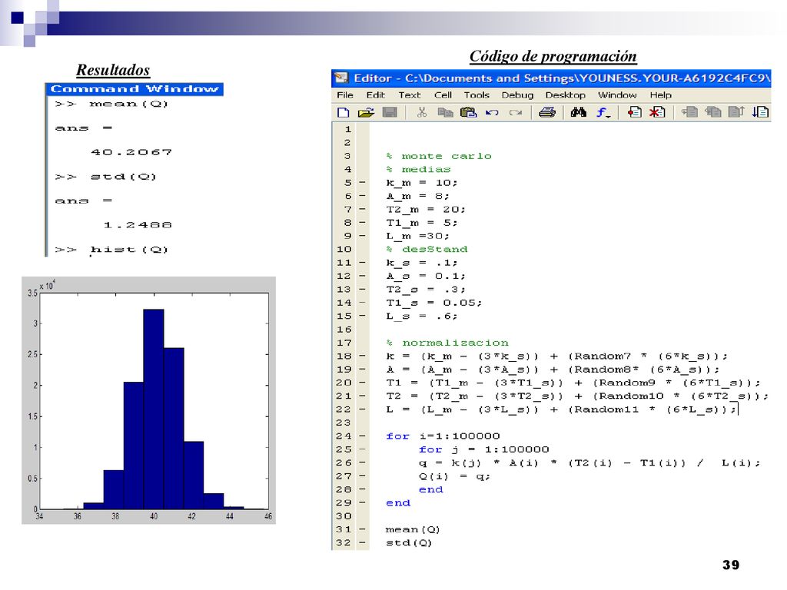Click the 'L_s = .6;' code line
Viewport: 787px width, 590px height.
pos(422,316)
